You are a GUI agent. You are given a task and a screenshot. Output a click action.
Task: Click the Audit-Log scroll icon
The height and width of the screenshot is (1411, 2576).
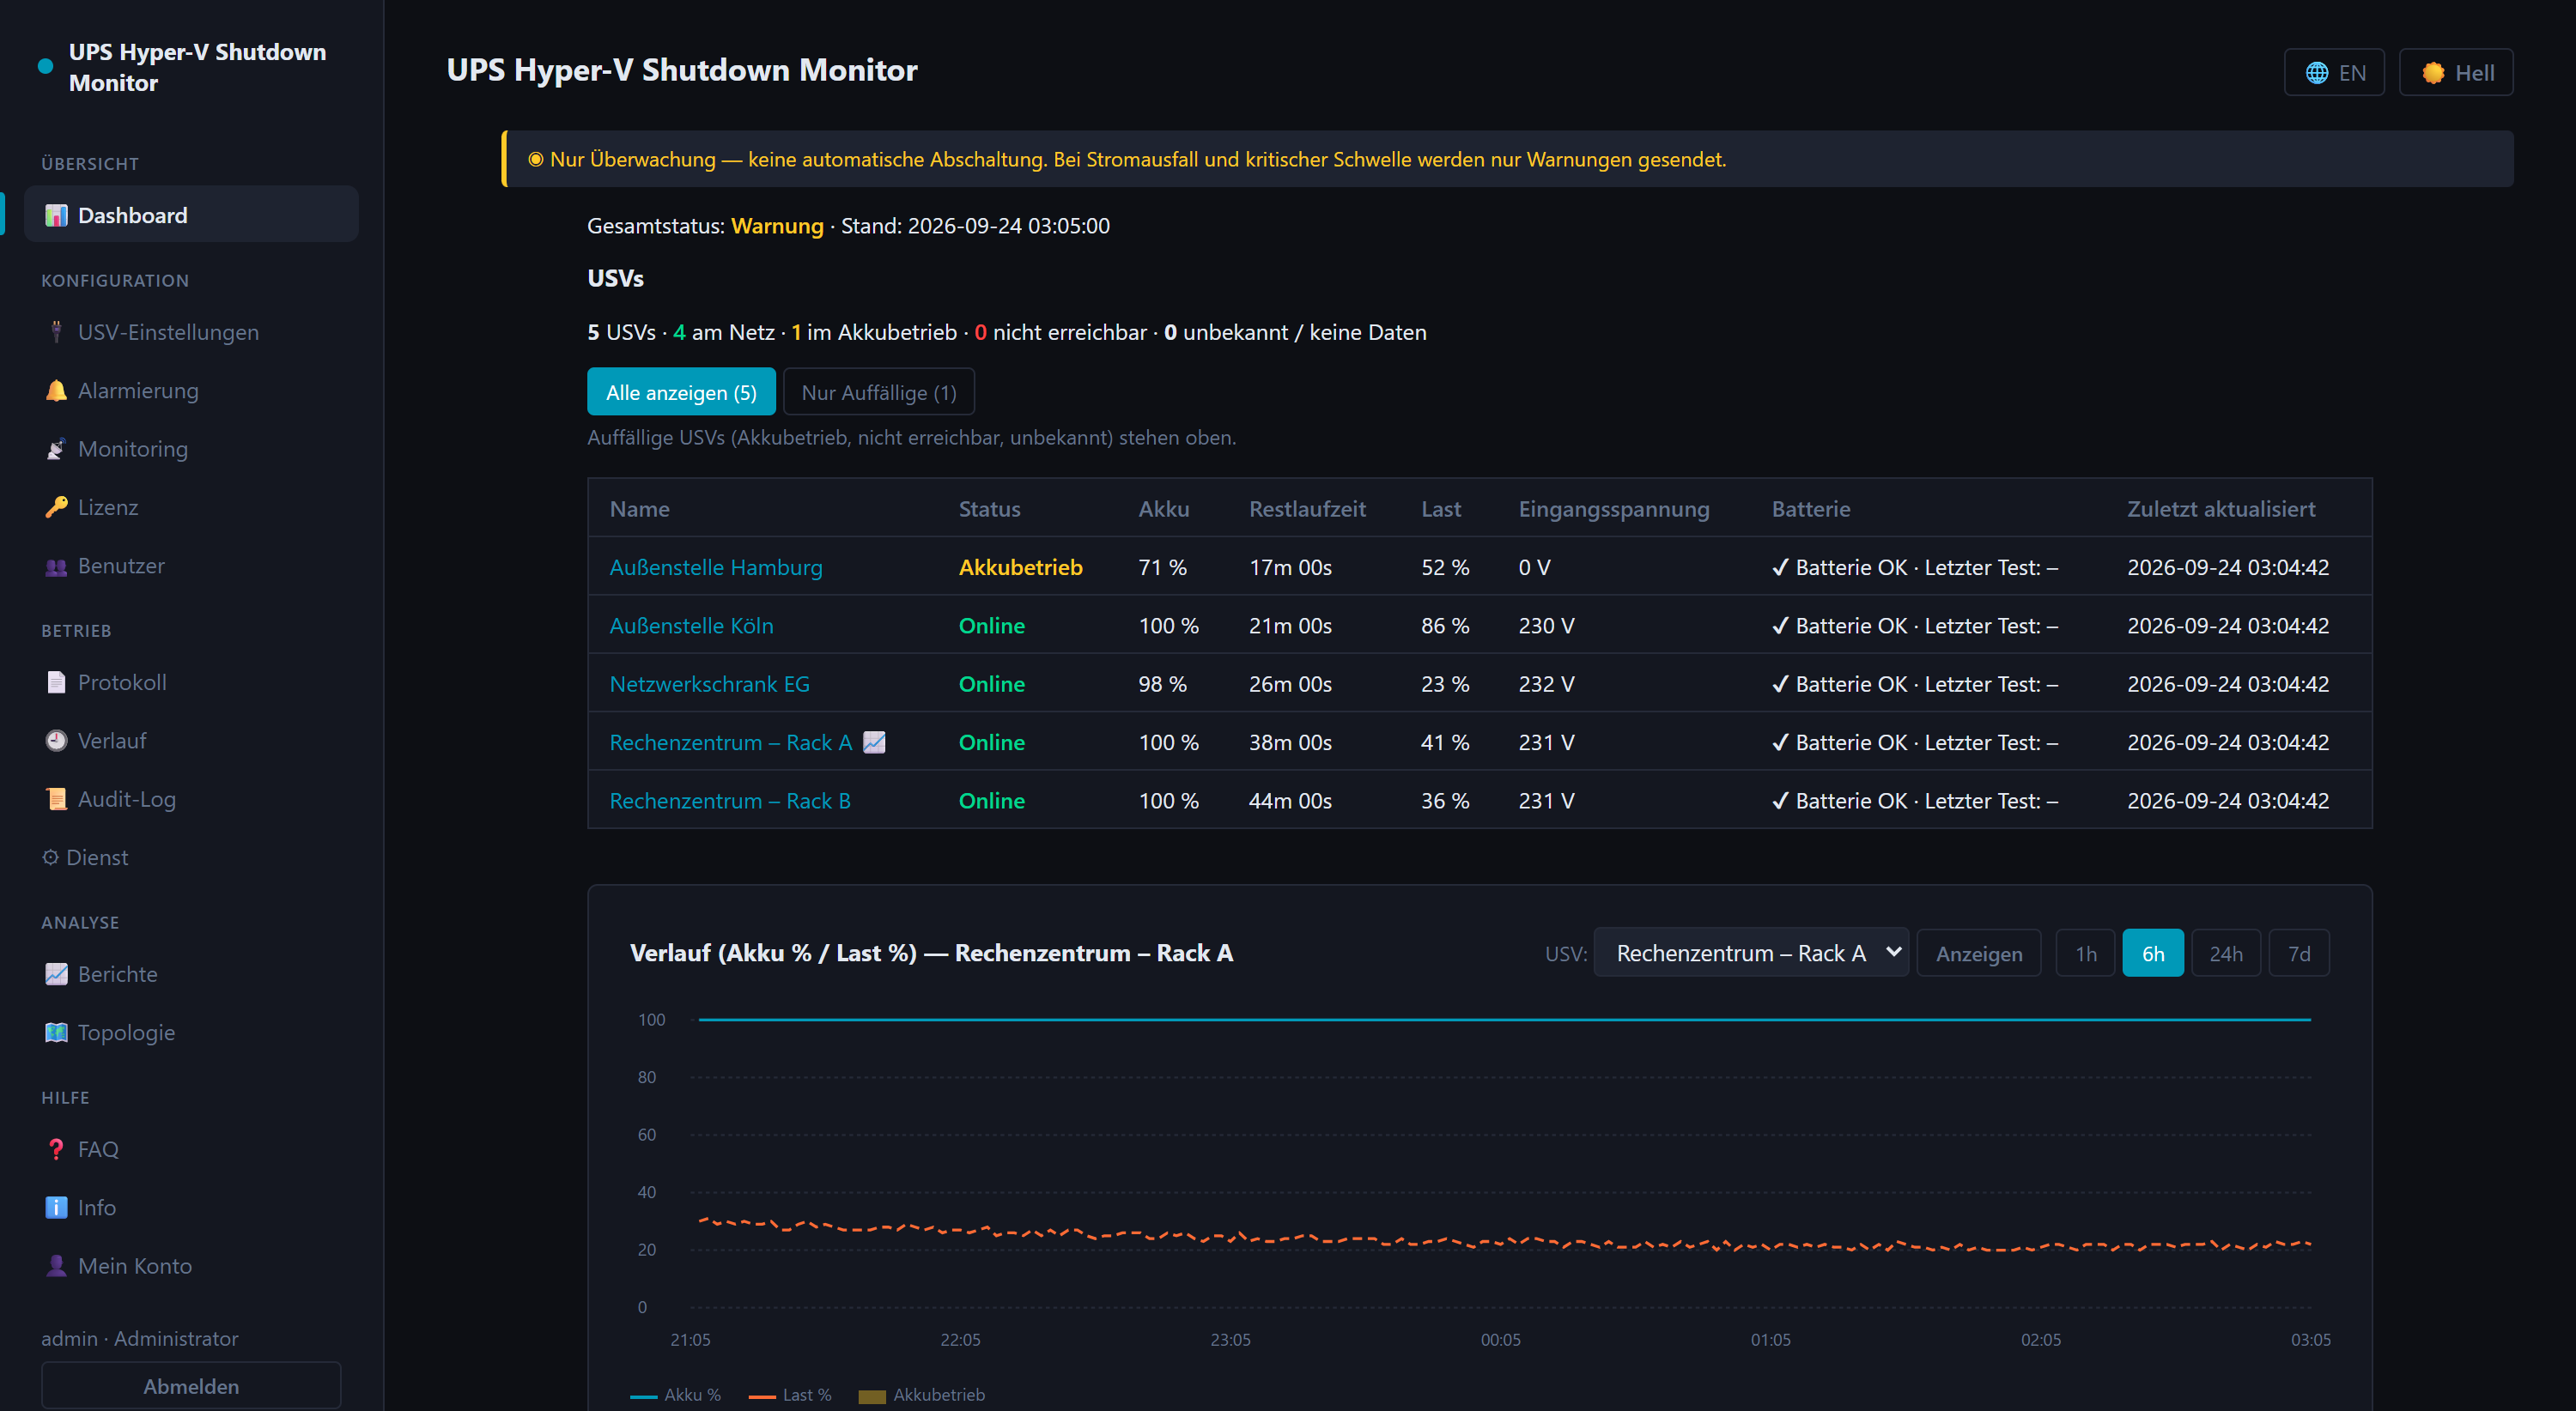point(56,799)
